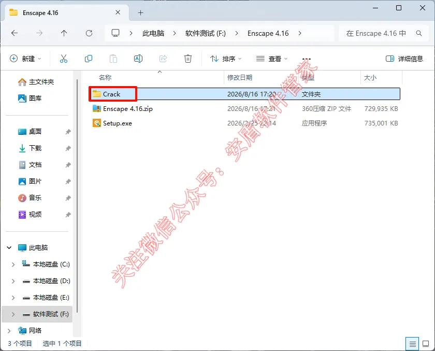This screenshot has height=351, width=435.
Task: Expand 本地磁盘 (C:) in tree
Action: (x=13, y=264)
